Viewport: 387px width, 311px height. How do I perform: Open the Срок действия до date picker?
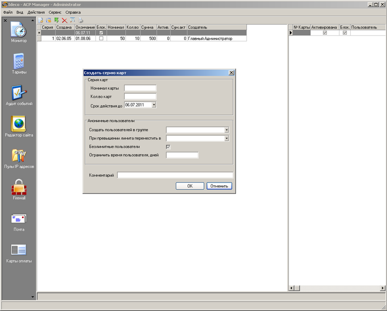[154, 105]
